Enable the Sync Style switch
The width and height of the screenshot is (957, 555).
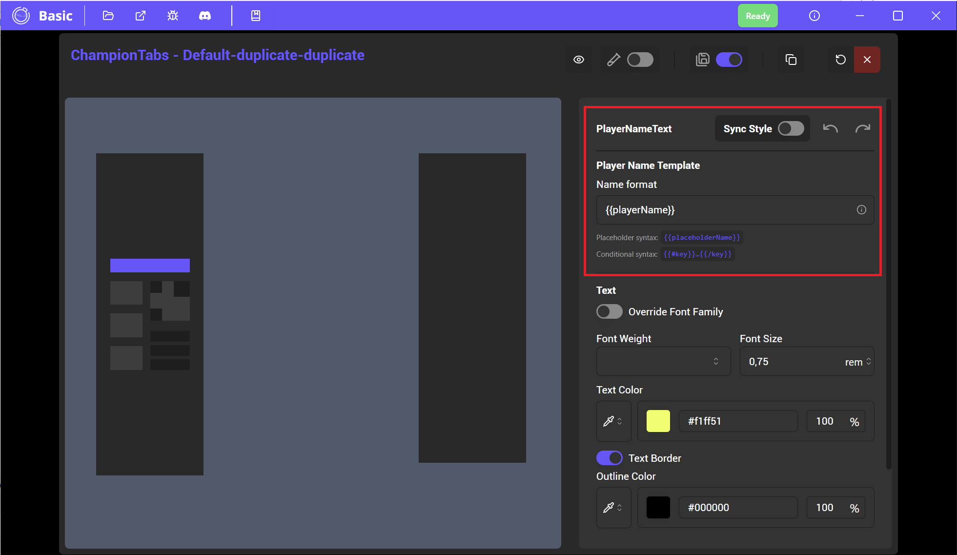791,128
